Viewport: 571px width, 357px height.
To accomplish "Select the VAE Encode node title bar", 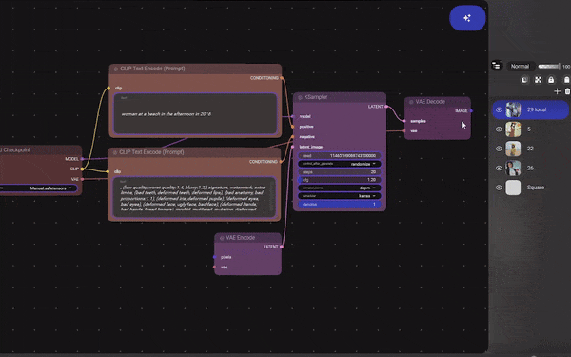I will pos(247,238).
